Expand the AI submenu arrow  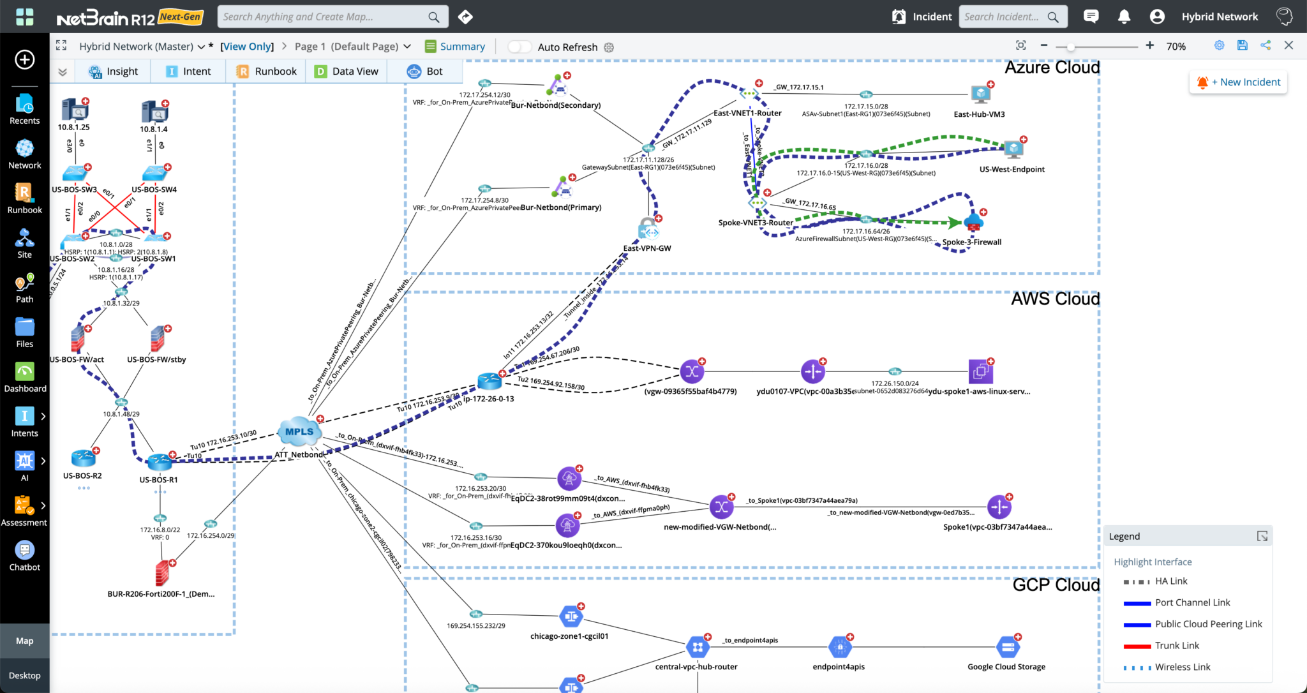click(x=43, y=461)
